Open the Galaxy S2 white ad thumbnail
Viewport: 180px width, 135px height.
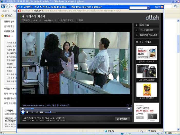[x=147, y=53]
